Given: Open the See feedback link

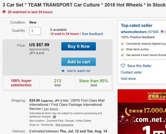Looking at the screenshot, I should pyautogui.click(x=92, y=34).
